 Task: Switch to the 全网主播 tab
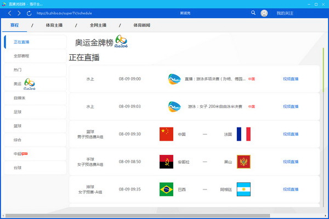[98, 25]
